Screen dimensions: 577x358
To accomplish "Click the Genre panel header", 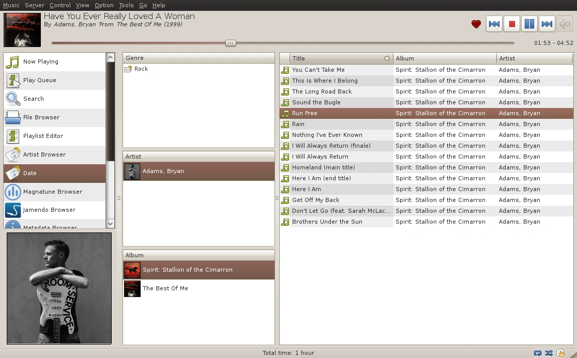I will (199, 58).
